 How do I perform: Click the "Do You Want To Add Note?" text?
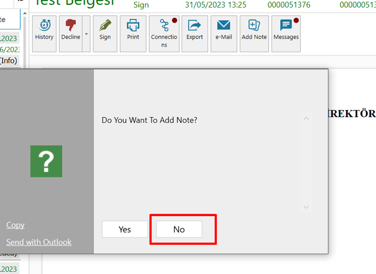click(149, 120)
